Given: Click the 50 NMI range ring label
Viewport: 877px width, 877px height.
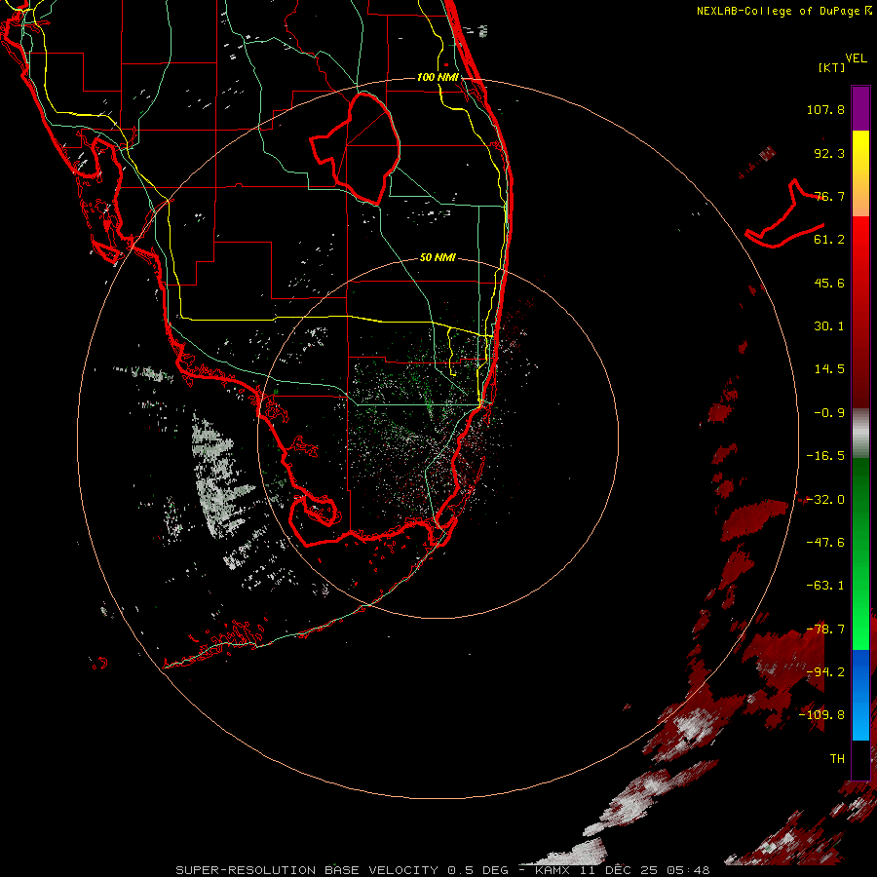Looking at the screenshot, I should click(x=438, y=257).
